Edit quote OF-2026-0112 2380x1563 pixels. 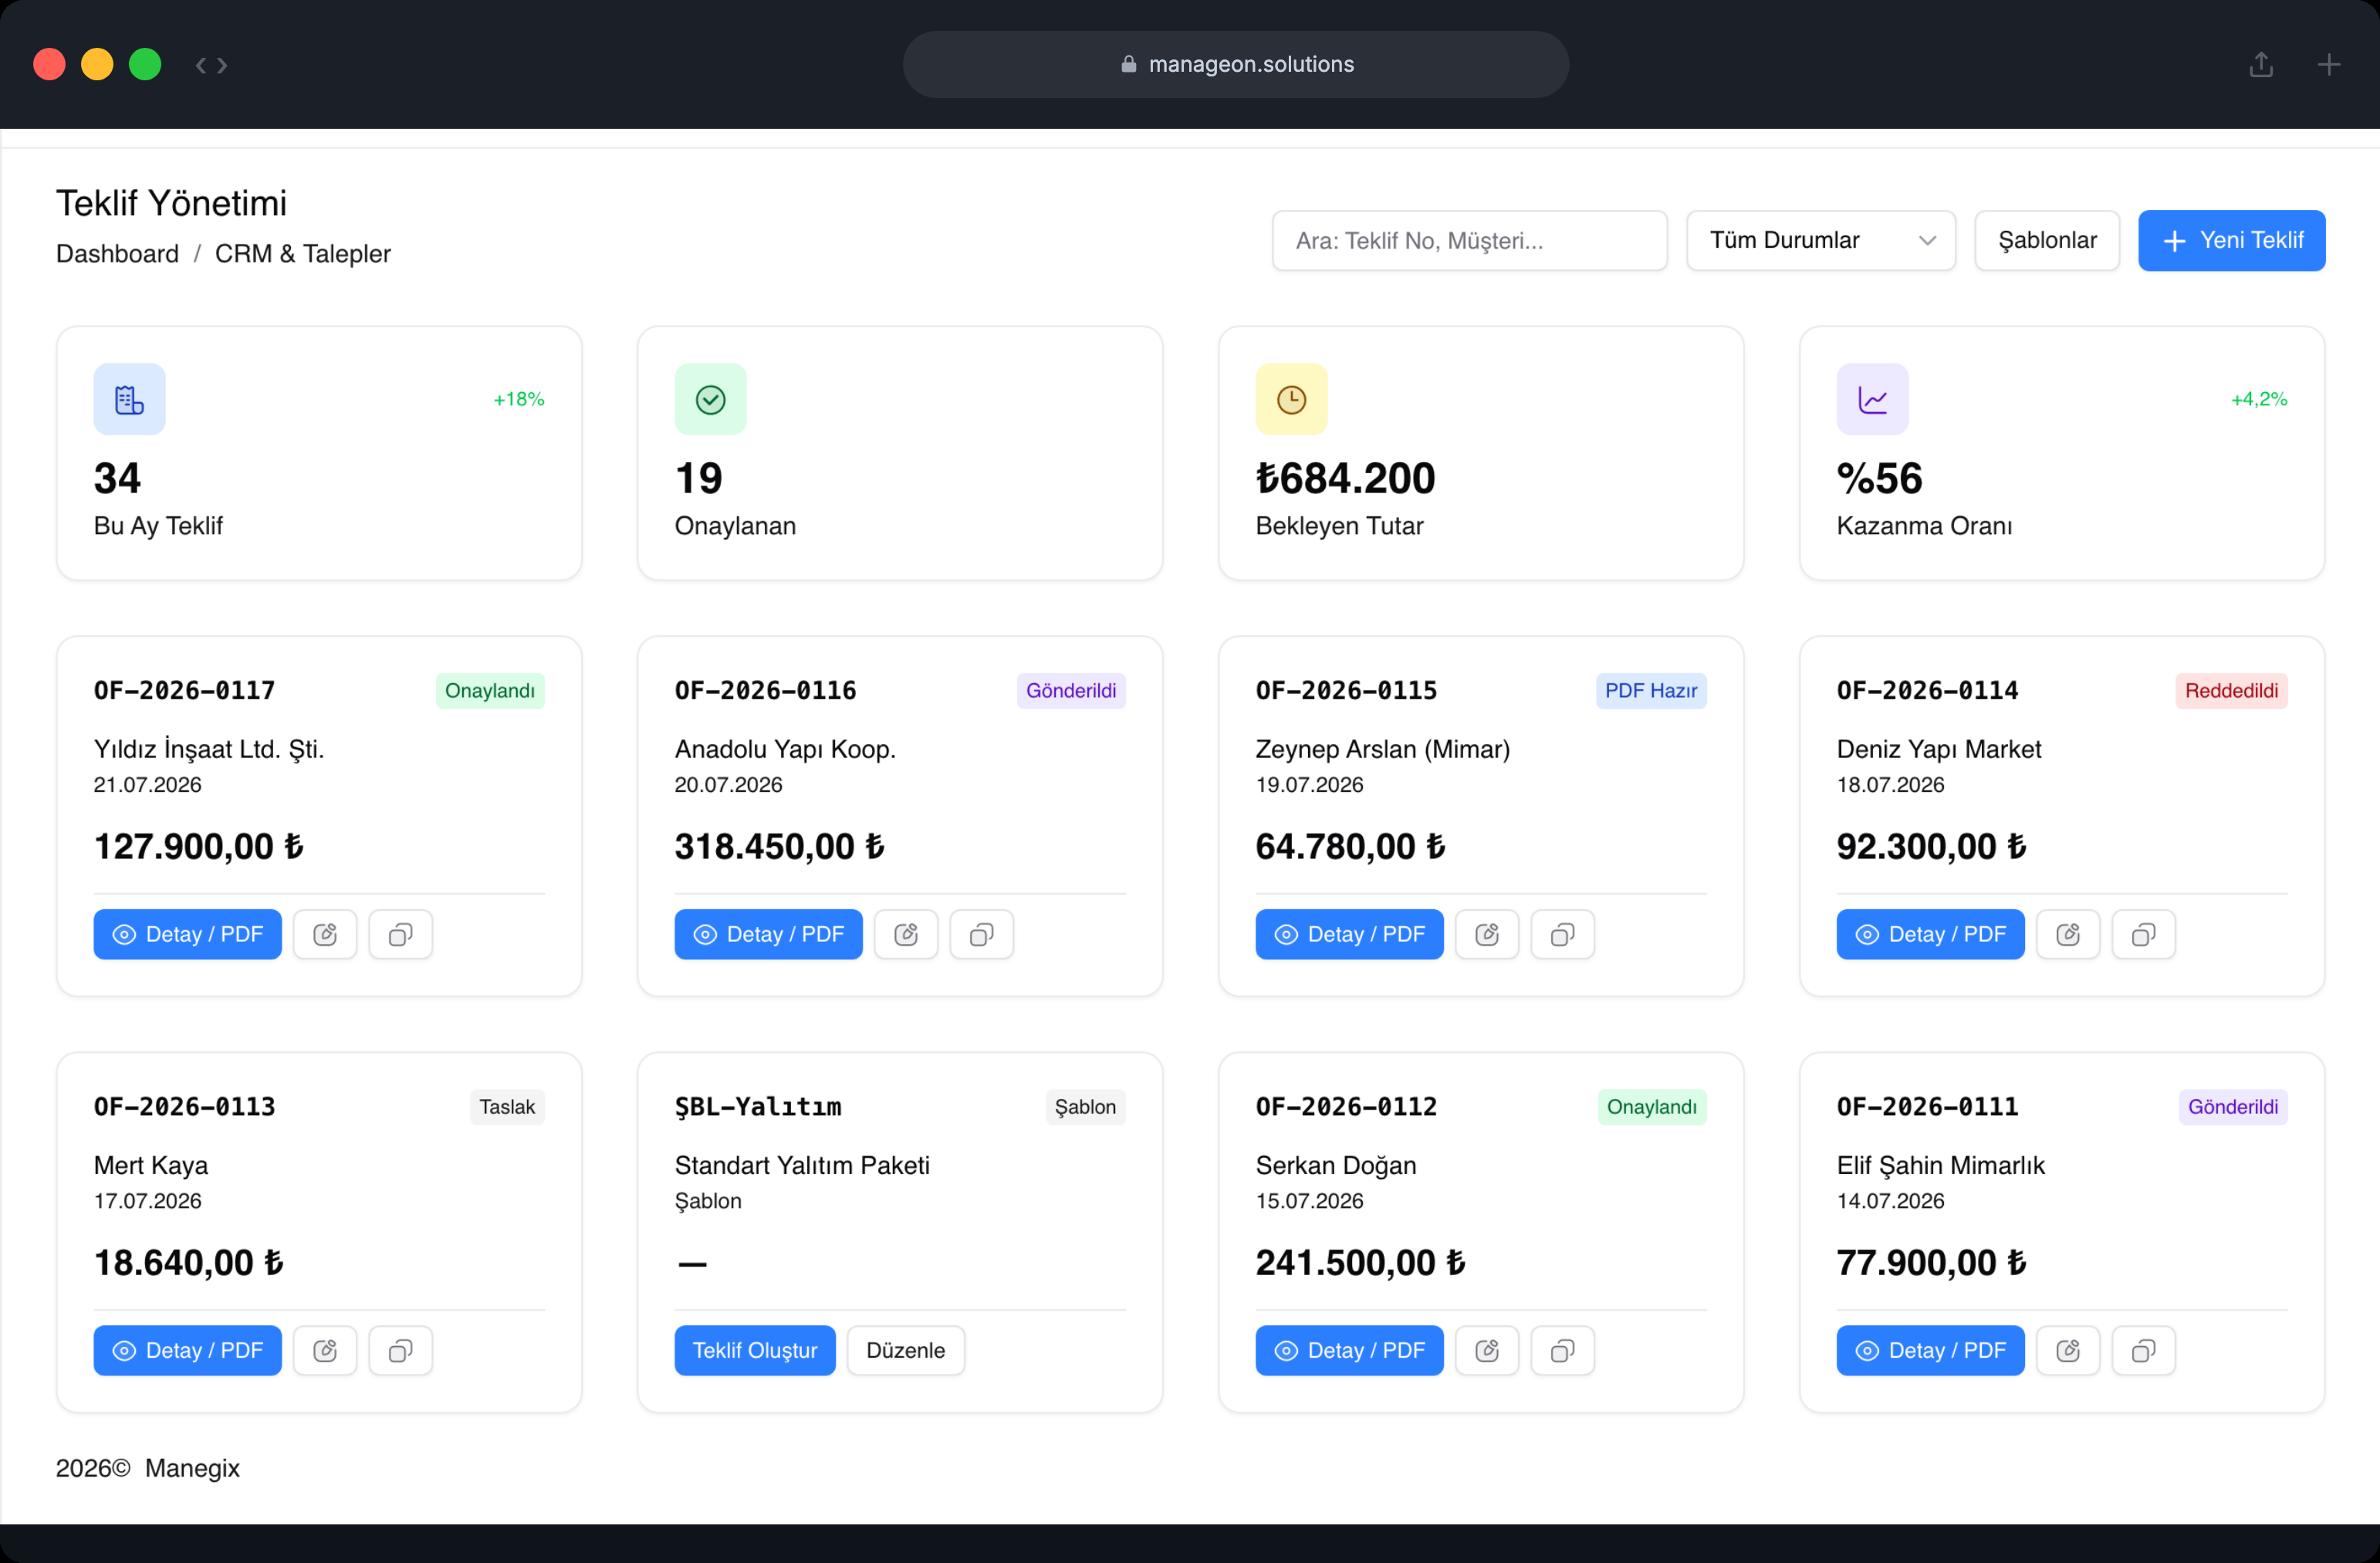tap(1487, 1350)
